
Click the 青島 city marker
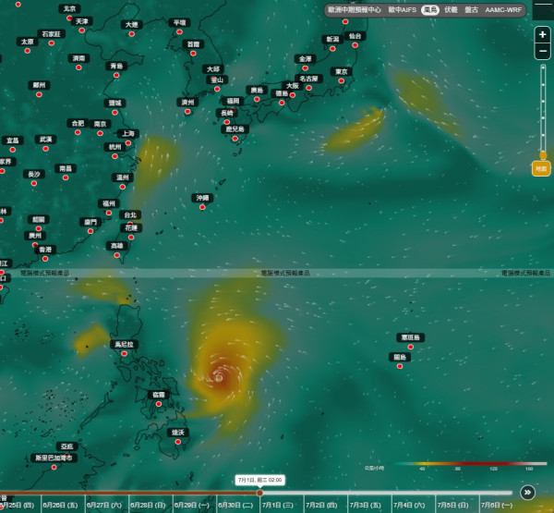(x=116, y=75)
